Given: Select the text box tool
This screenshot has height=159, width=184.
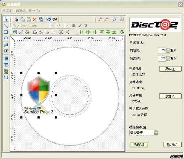Looking at the screenshot, I should tap(6, 51).
